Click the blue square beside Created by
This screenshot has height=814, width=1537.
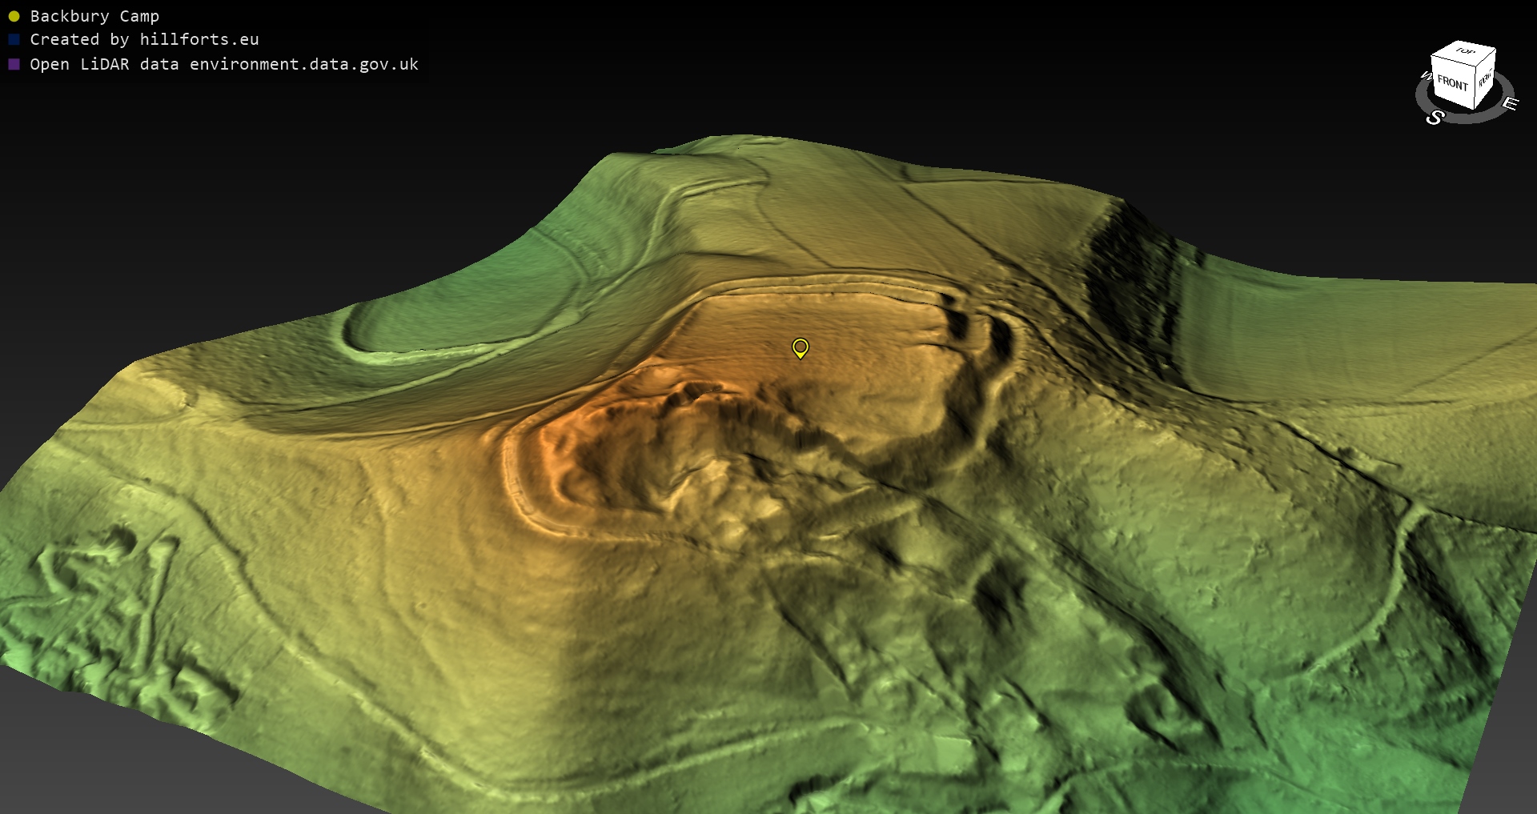point(14,39)
